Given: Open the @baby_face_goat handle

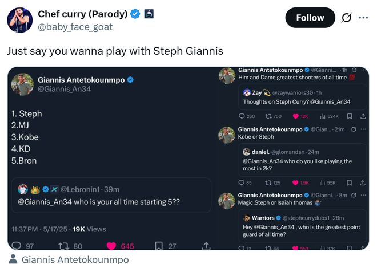Looking at the screenshot, I should [75, 27].
